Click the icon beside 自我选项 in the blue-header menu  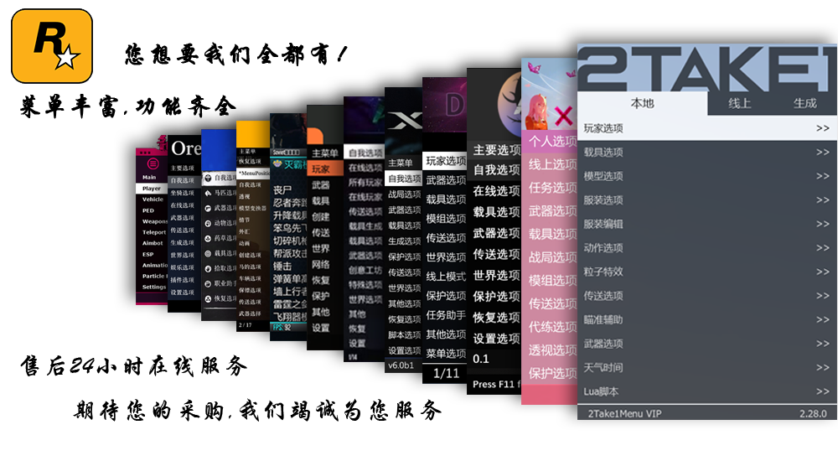208,178
